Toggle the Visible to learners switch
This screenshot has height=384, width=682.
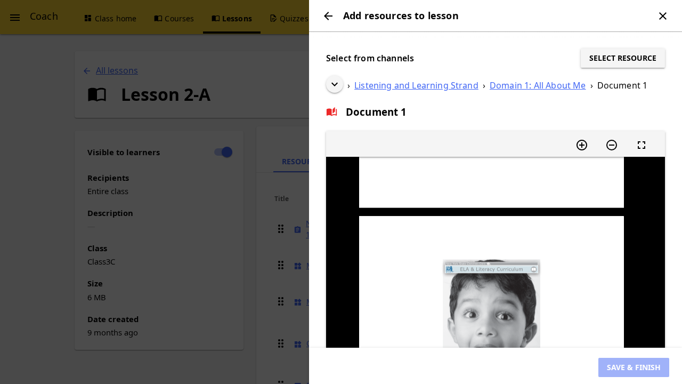(x=223, y=152)
